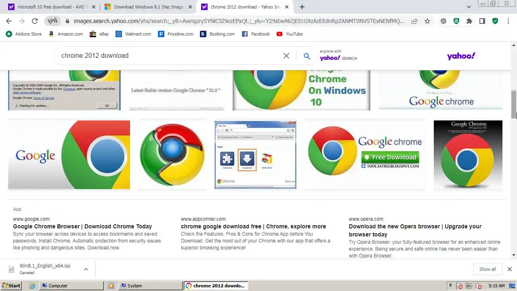Viewport: 517px width, 291px height.
Task: Open the Extensions puzzle-piece menu
Action: [x=469, y=21]
